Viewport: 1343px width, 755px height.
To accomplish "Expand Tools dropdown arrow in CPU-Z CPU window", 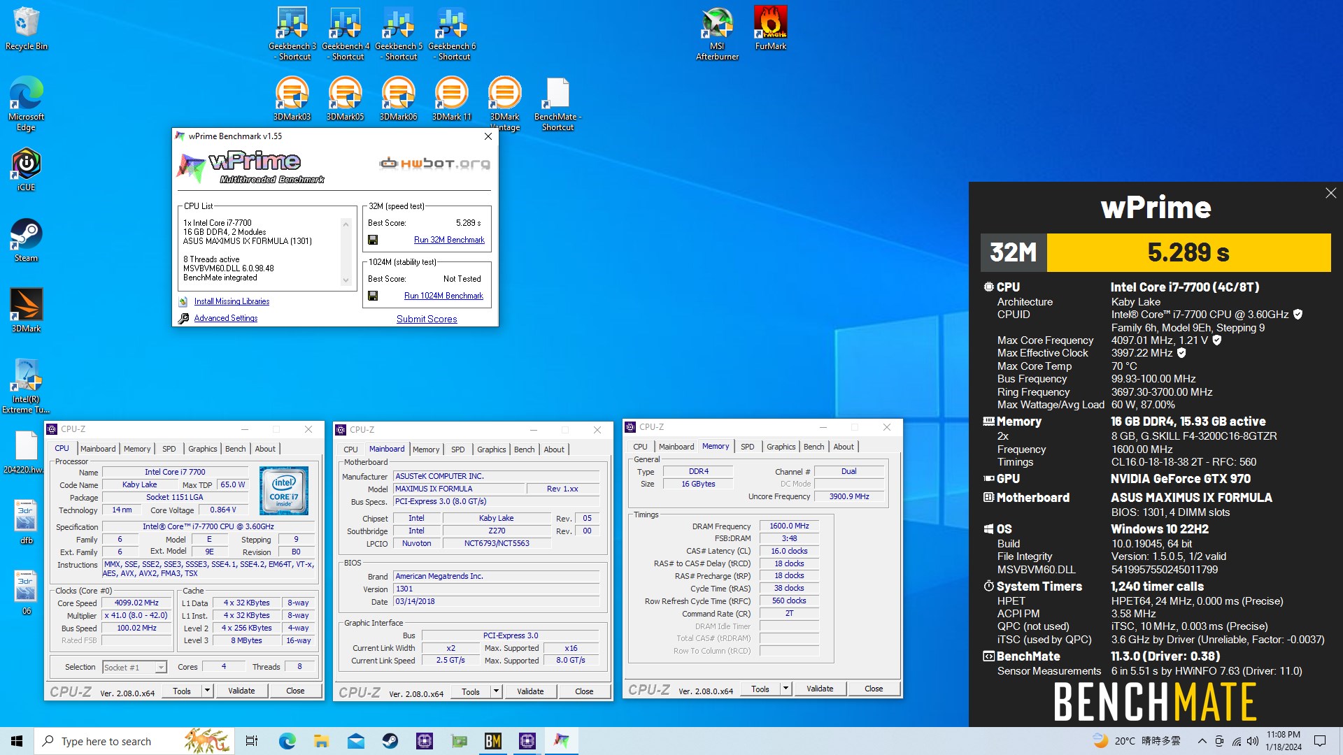I will (207, 691).
